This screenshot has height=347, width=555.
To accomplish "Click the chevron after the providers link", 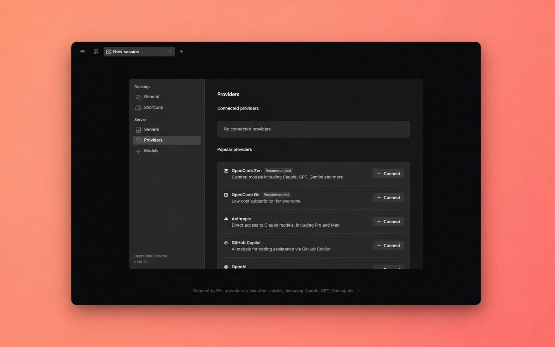I will (358, 291).
